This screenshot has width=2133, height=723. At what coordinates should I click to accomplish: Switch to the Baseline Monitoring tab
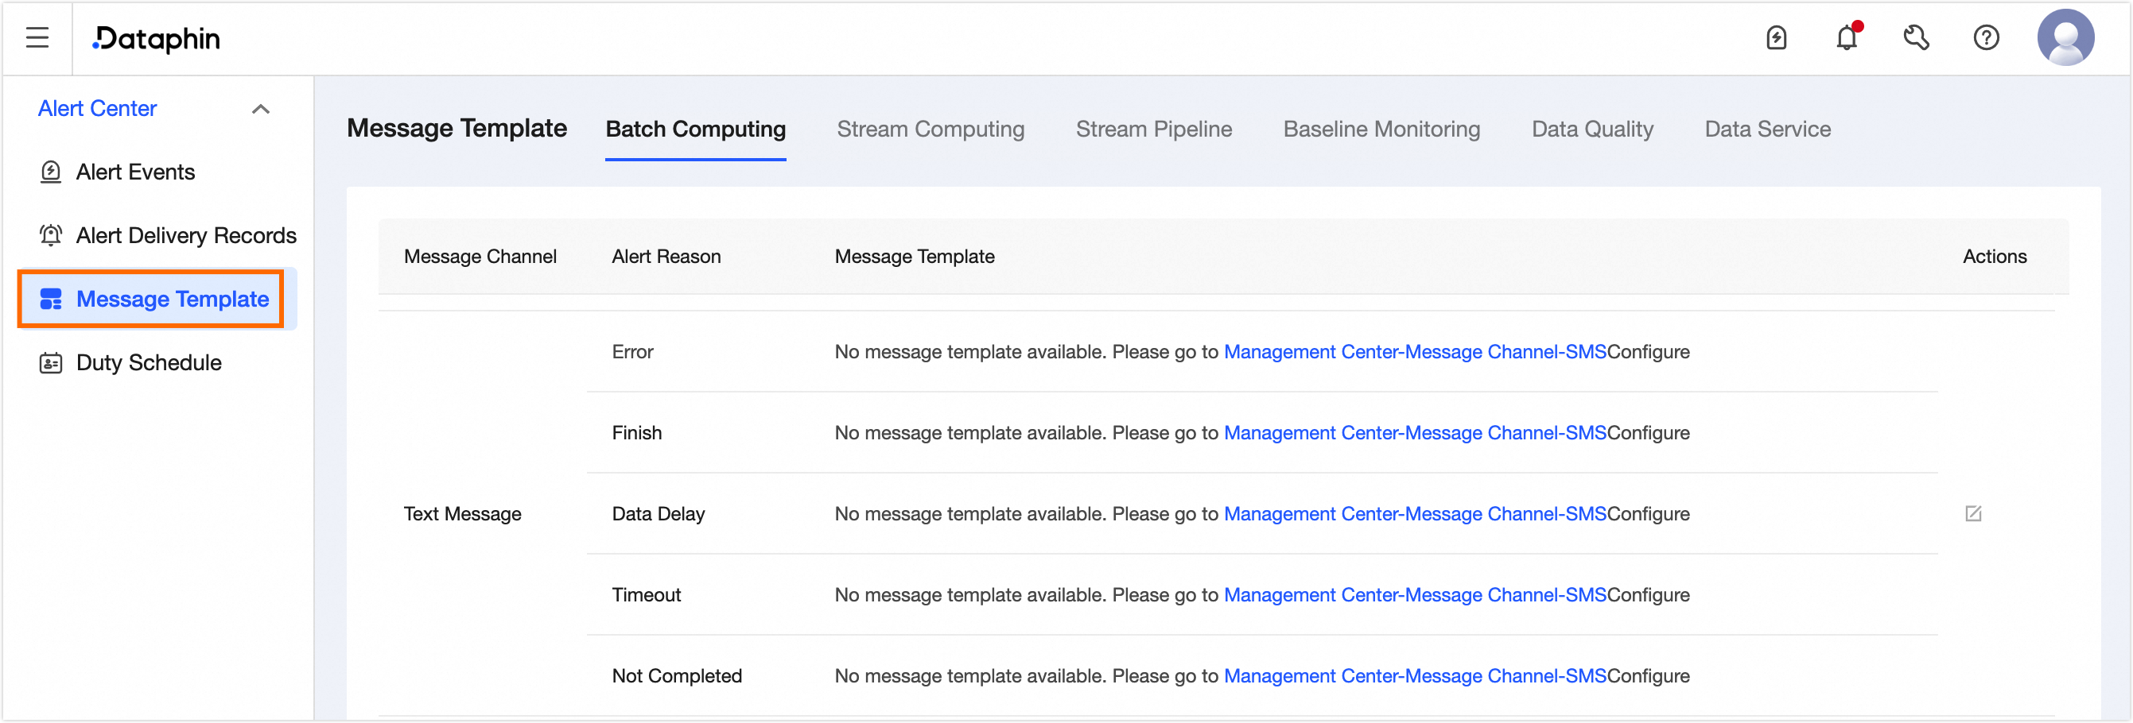coord(1382,129)
